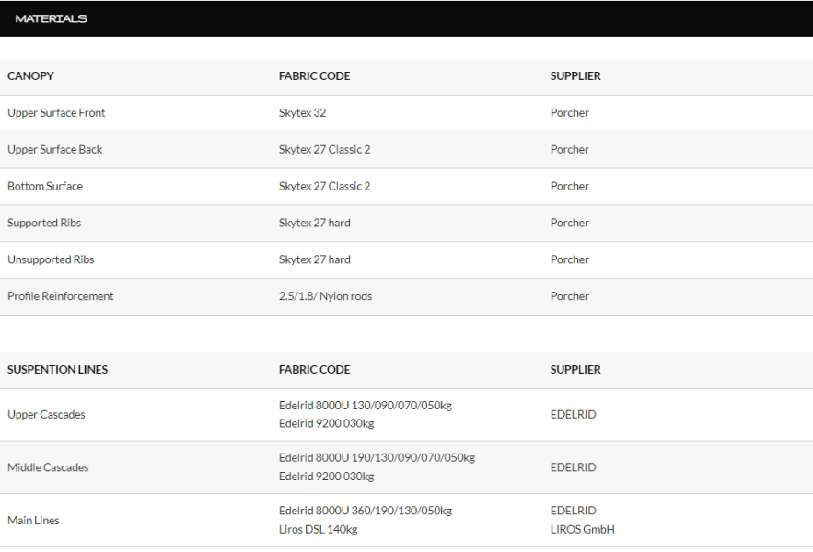
Task: Click the LIROS GmbH supplier text
Action: [582, 530]
